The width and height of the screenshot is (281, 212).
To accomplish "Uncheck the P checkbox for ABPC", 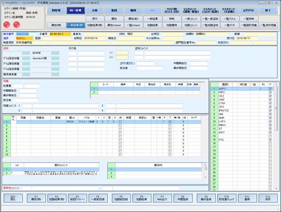I will (270, 89).
